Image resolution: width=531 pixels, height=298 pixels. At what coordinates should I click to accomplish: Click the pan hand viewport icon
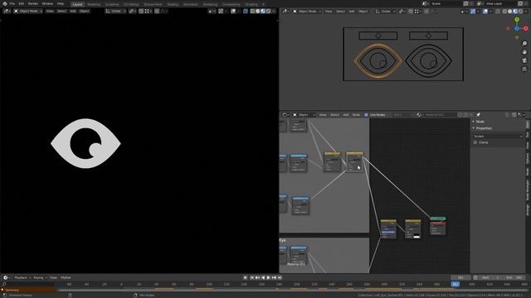tap(524, 52)
